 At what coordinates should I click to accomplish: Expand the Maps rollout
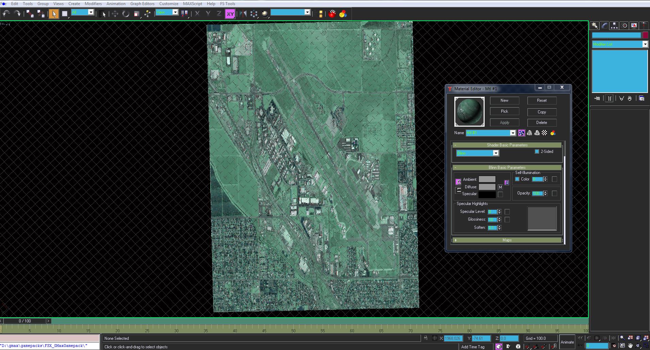pos(507,240)
